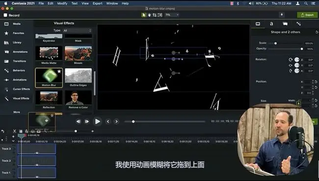The image size is (319, 181).
Task: Jump to previous clip with left chevron
Action: [x=108, y=122]
